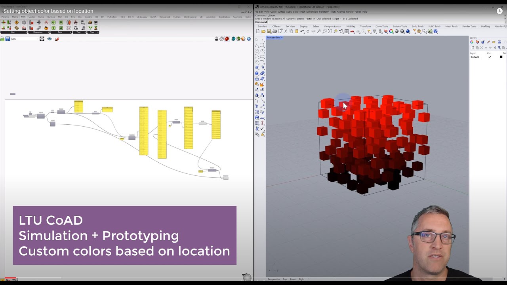Select the Text tool in Rhino sidebar
The image size is (507, 285).
pyautogui.click(x=256, y=106)
